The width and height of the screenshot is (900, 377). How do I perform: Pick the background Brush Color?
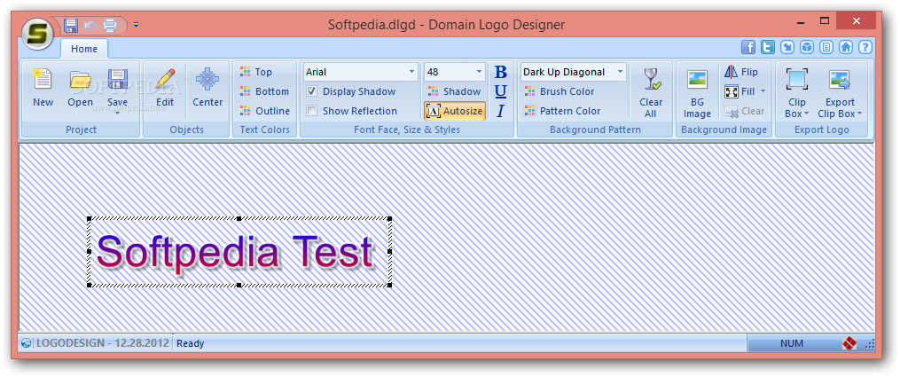[560, 91]
